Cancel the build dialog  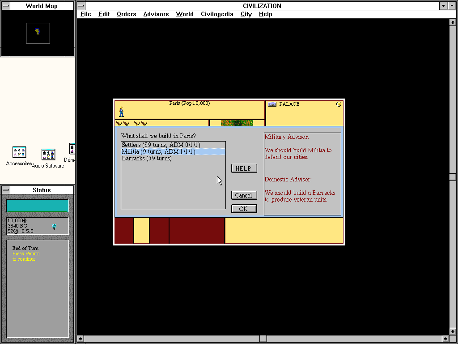[x=244, y=195]
